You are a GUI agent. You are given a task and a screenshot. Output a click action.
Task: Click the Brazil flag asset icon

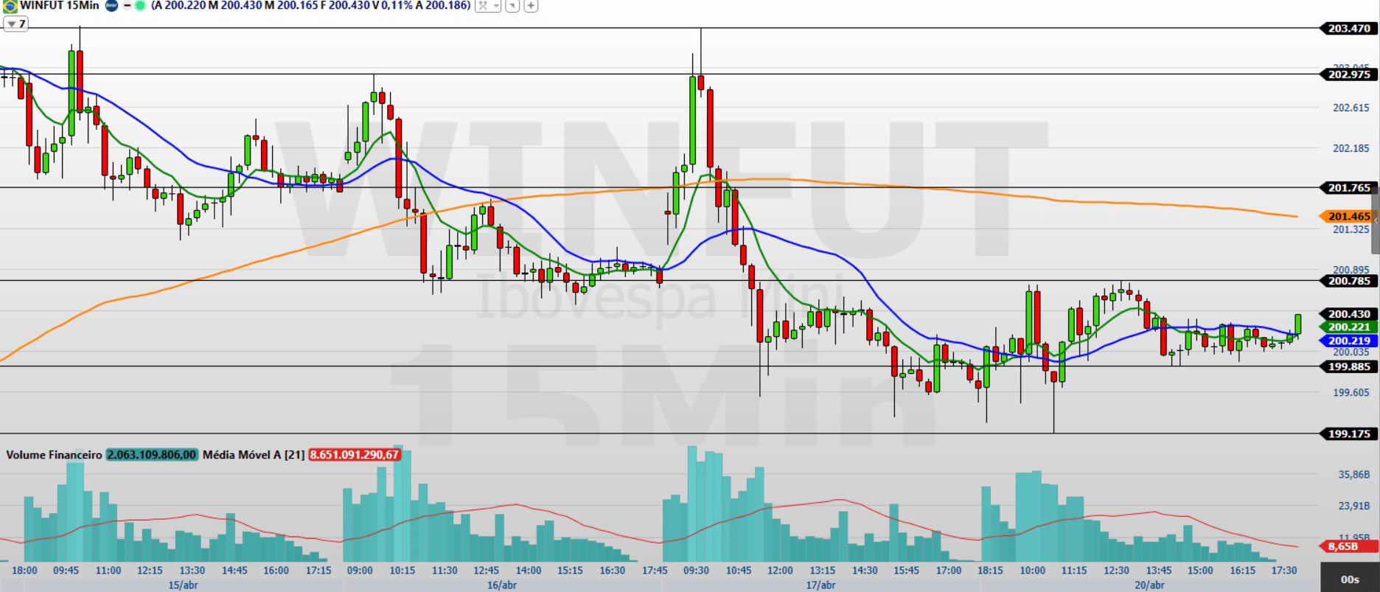click(10, 6)
